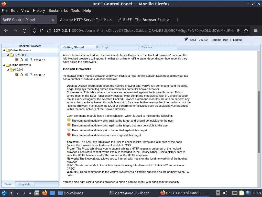The width and height of the screenshot is (262, 197).
Task: Click the computer icon of the offline hooked browser
Action: tap(26, 75)
